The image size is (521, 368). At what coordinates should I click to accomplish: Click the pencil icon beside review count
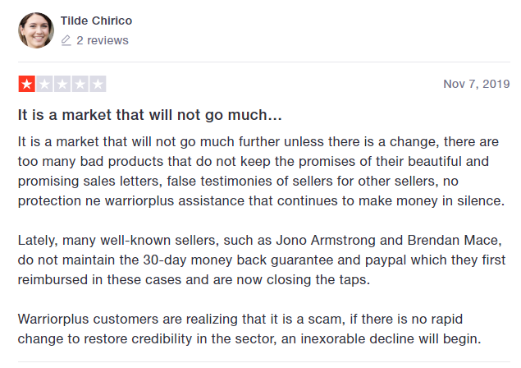pyautogui.click(x=66, y=40)
